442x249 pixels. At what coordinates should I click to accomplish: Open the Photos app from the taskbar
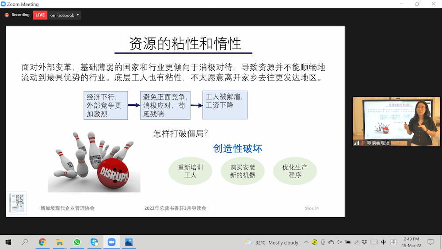[x=129, y=242]
